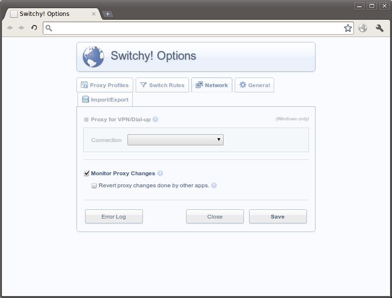Click the Connection label
The width and height of the screenshot is (392, 298).
tap(106, 140)
